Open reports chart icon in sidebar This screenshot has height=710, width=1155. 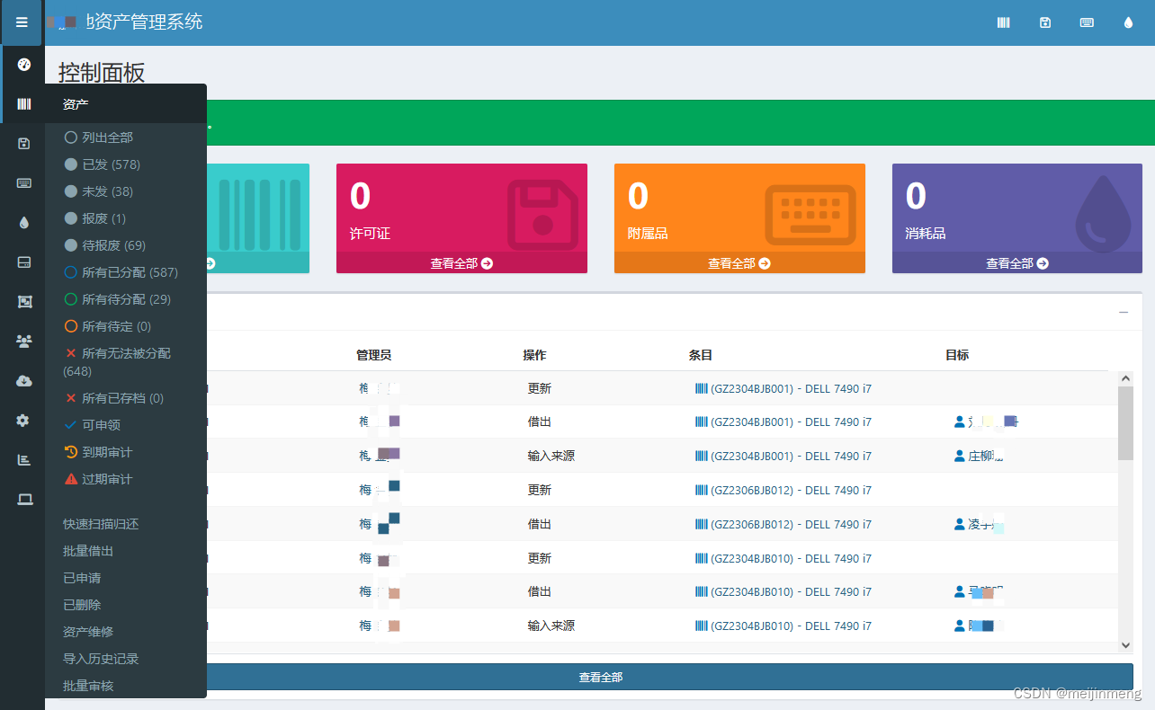(x=24, y=460)
